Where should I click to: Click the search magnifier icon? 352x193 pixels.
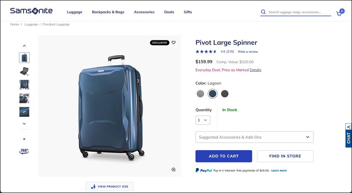pyautogui.click(x=263, y=12)
